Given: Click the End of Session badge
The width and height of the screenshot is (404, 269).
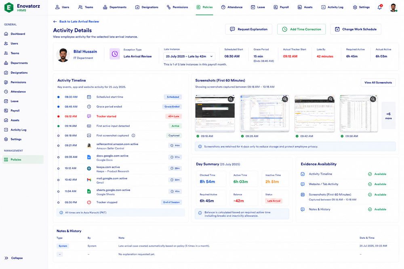Looking at the screenshot, I should pos(171,202).
